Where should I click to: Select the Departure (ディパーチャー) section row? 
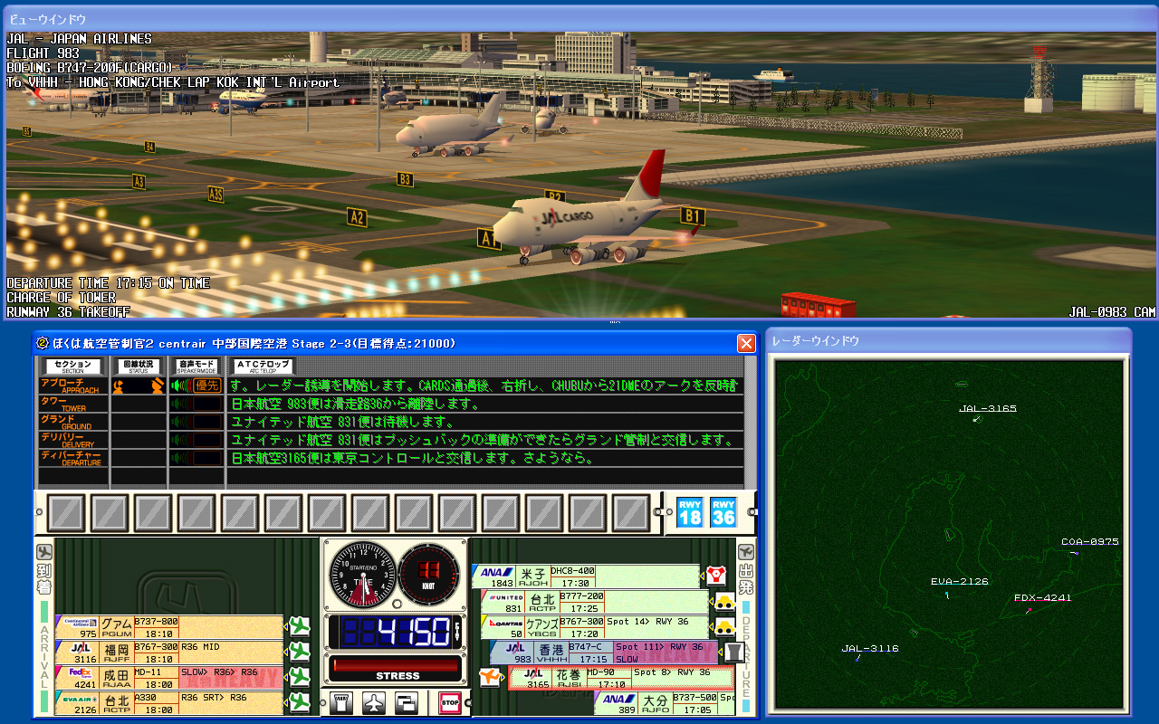(x=72, y=458)
